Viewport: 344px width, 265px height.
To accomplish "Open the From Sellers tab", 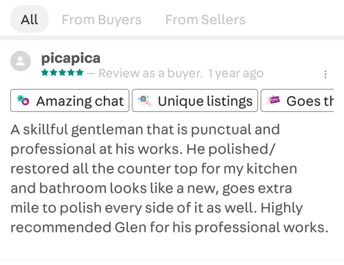I will (205, 20).
